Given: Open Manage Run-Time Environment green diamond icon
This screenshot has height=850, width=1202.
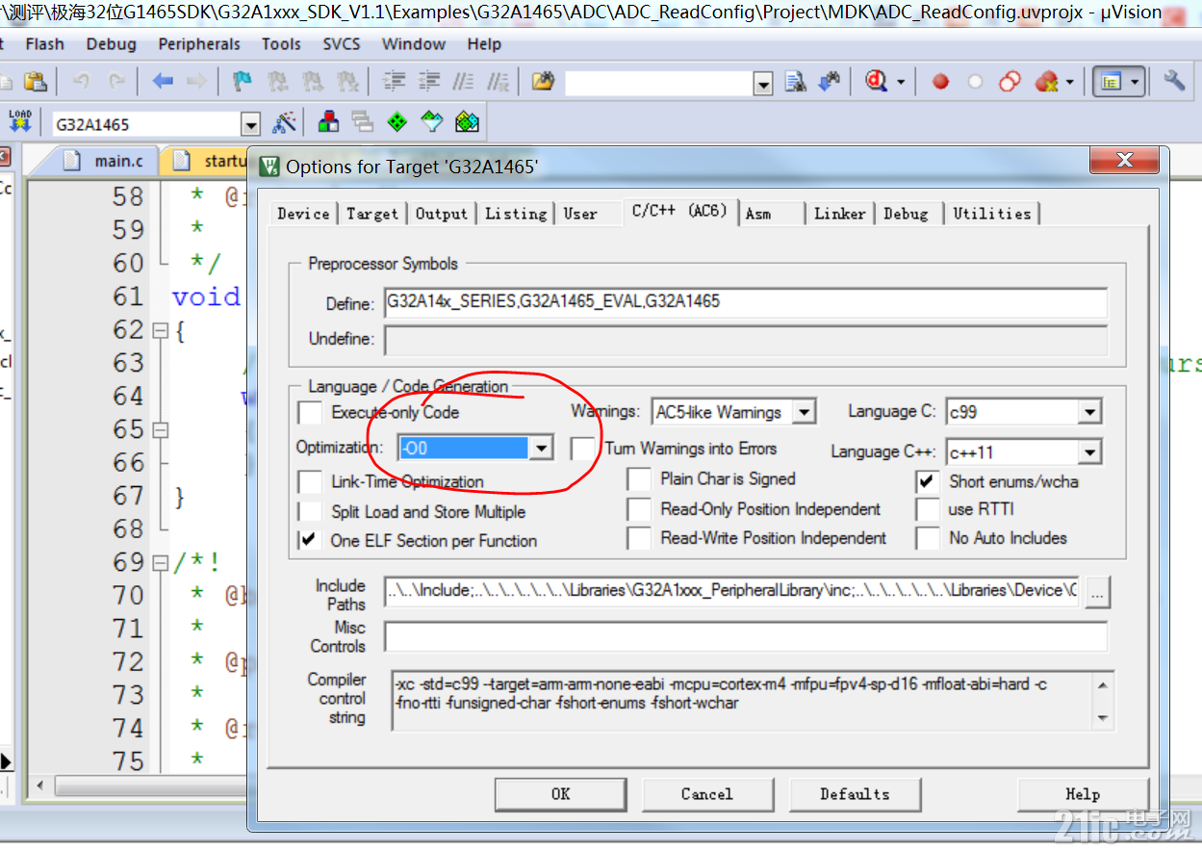Looking at the screenshot, I should (397, 122).
